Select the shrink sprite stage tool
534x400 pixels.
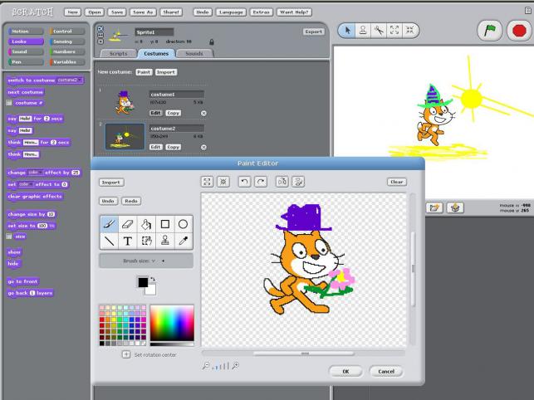(409, 31)
